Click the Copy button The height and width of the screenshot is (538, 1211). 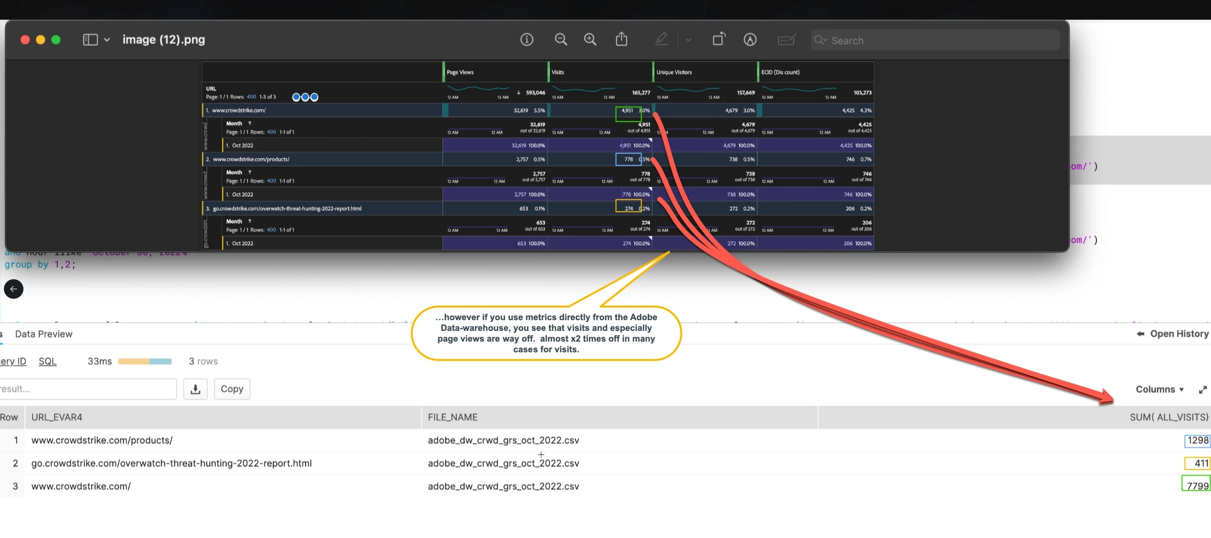click(x=232, y=389)
